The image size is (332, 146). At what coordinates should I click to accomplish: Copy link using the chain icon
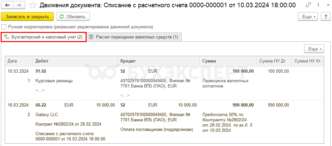coord(309,5)
